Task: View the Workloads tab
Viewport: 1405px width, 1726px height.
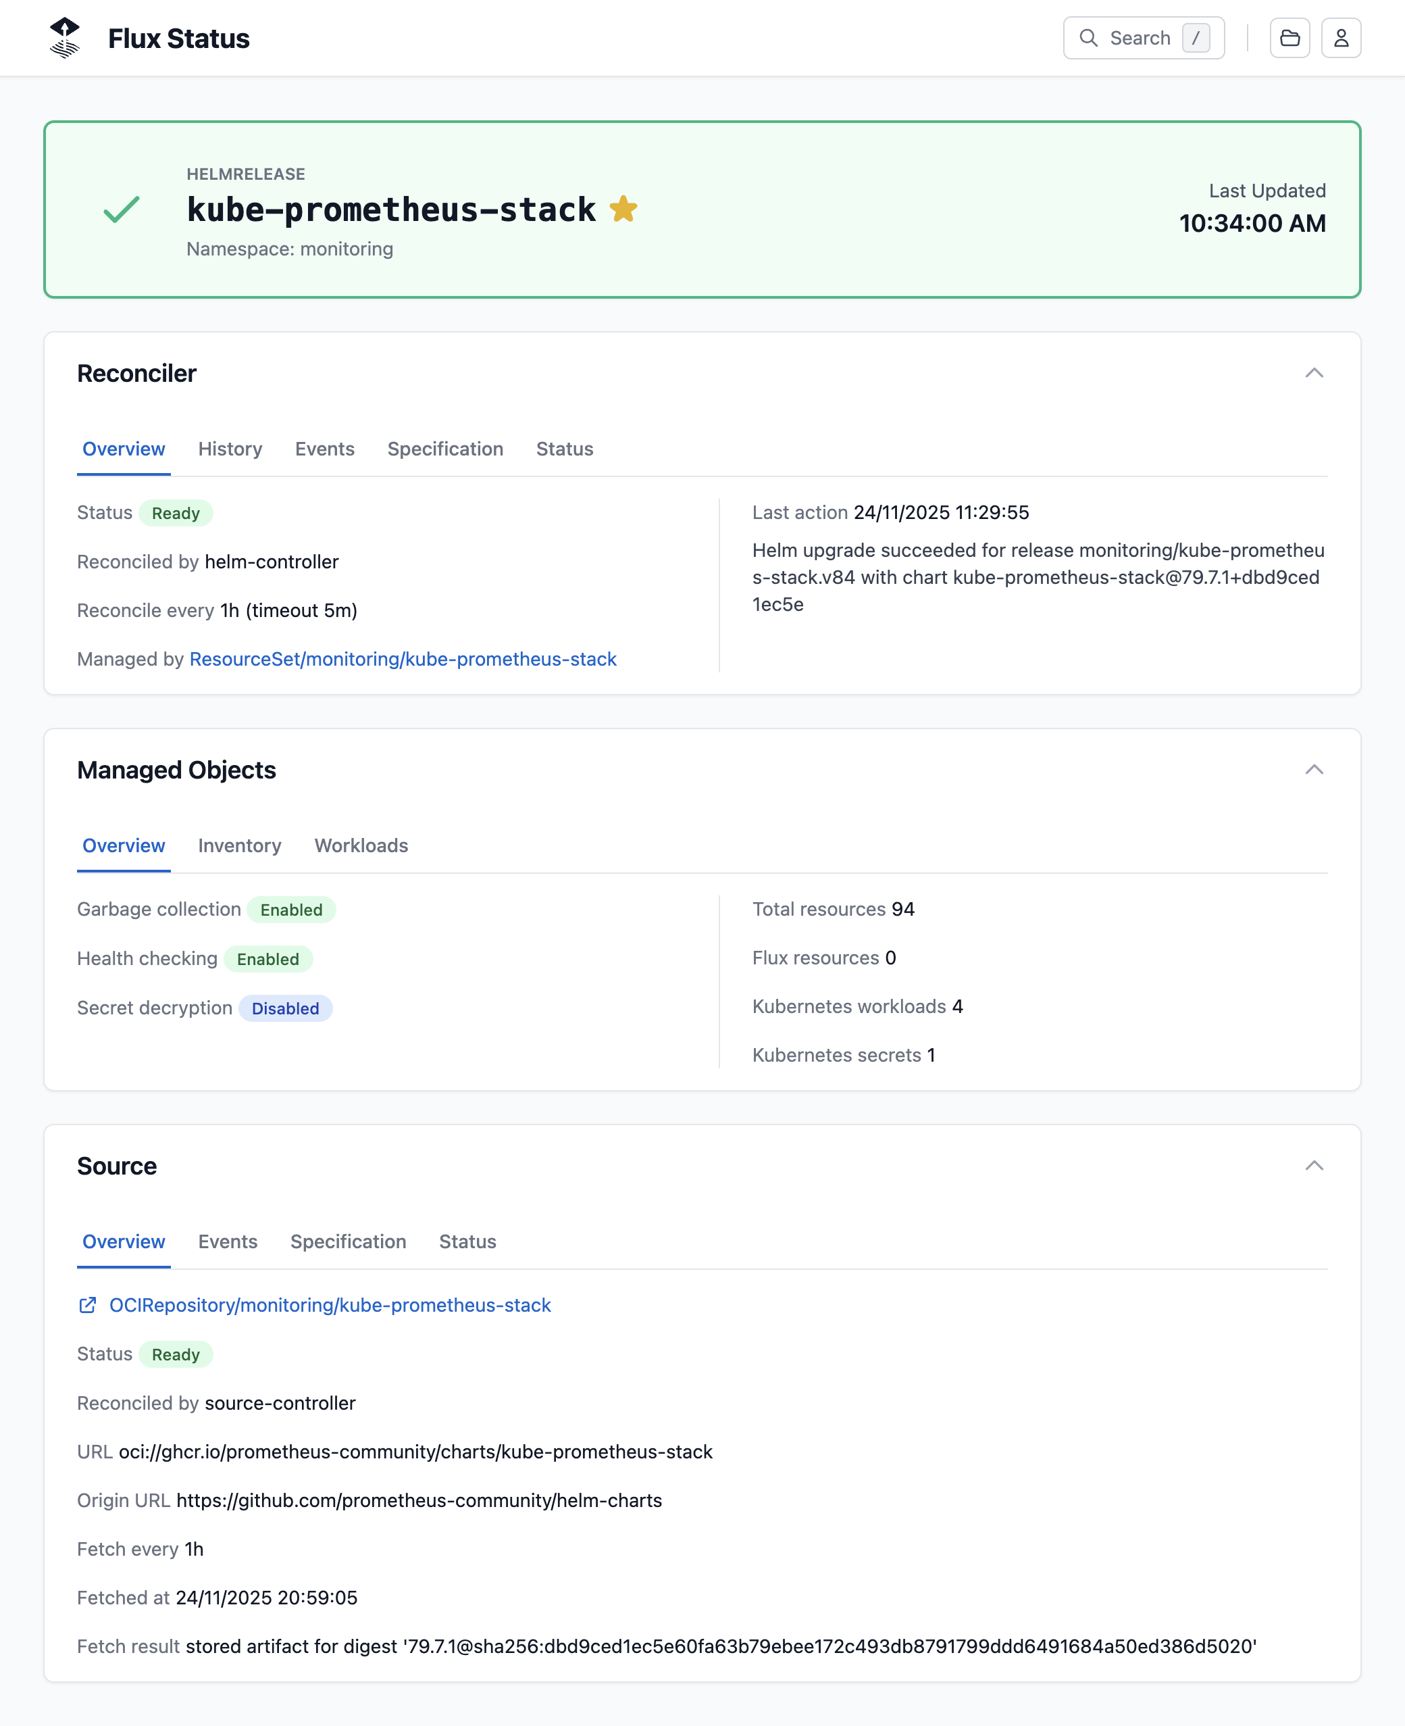Action: [361, 846]
